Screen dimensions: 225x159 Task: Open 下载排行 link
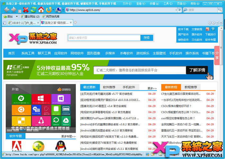pyautogui.click(x=210, y=35)
